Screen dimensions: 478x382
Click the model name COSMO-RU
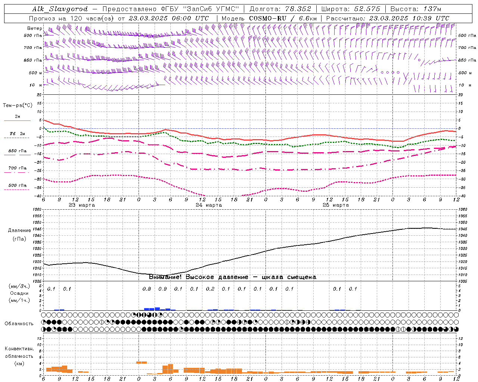tap(268, 18)
